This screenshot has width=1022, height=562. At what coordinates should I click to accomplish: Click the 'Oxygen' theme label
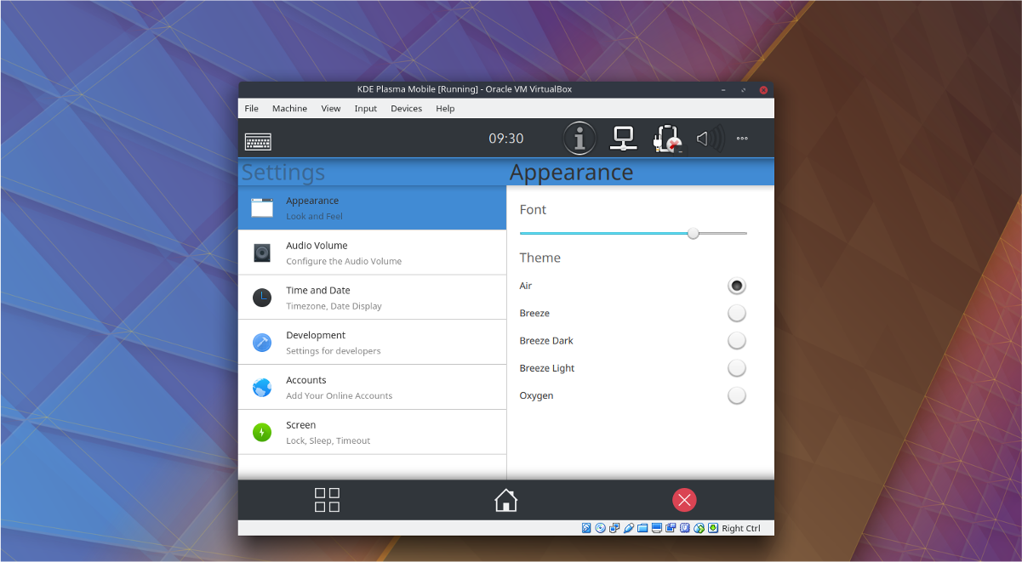click(x=536, y=396)
